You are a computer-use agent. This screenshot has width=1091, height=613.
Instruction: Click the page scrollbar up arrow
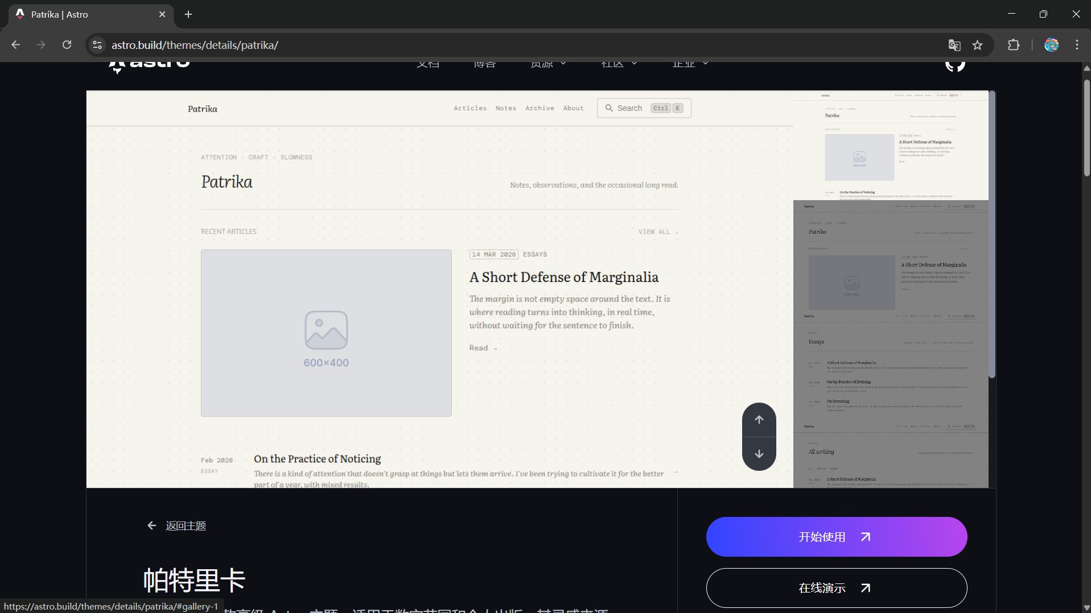(x=1086, y=68)
